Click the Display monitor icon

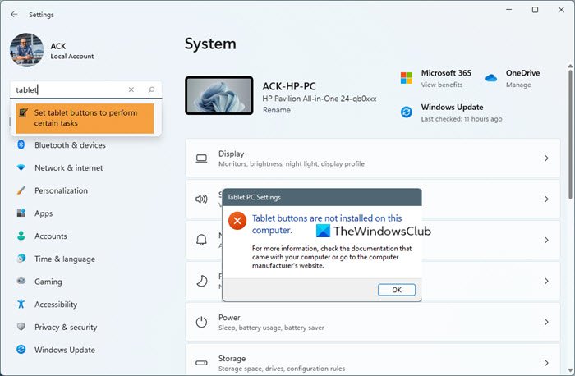(x=201, y=158)
